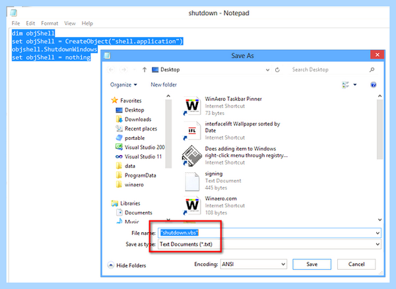Viewport: 396px width, 289px height.
Task: Close the Save As dialog
Action: (378, 55)
